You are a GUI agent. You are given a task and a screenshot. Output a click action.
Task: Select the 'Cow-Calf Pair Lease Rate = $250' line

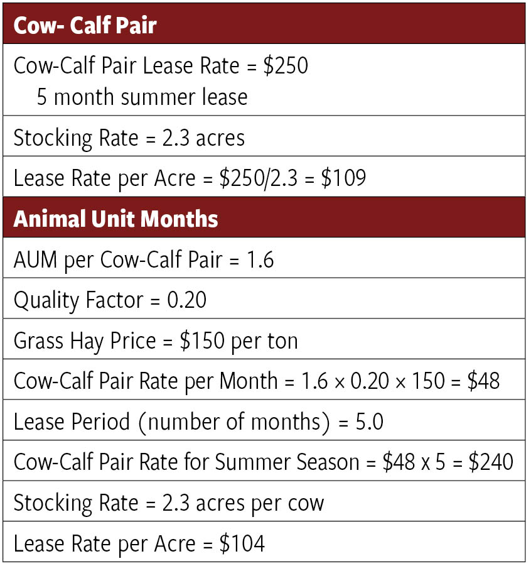tap(161, 67)
